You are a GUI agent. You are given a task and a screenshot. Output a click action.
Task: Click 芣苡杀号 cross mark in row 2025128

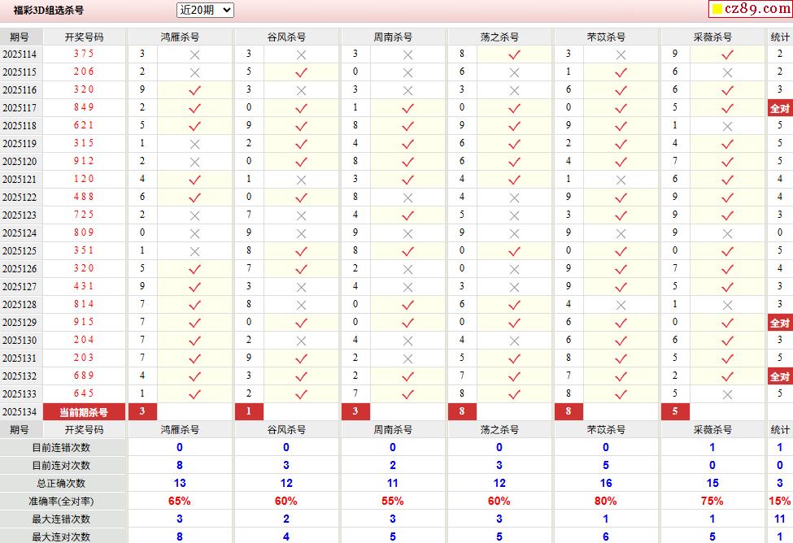pos(621,306)
